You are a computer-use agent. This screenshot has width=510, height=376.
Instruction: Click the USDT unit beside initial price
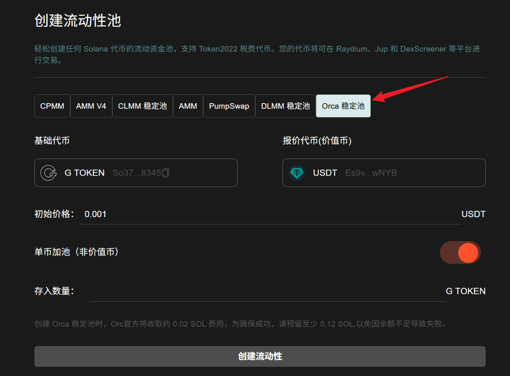point(474,214)
